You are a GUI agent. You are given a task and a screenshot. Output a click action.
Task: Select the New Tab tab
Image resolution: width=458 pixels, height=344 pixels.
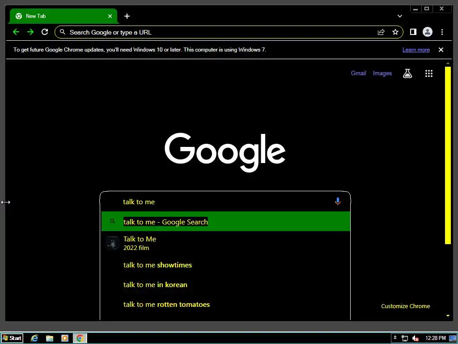(64, 16)
